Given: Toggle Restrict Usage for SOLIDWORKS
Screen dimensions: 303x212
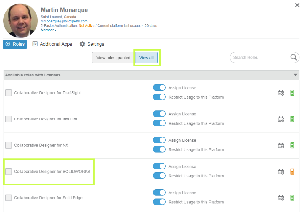Looking at the screenshot, I should [159, 176].
